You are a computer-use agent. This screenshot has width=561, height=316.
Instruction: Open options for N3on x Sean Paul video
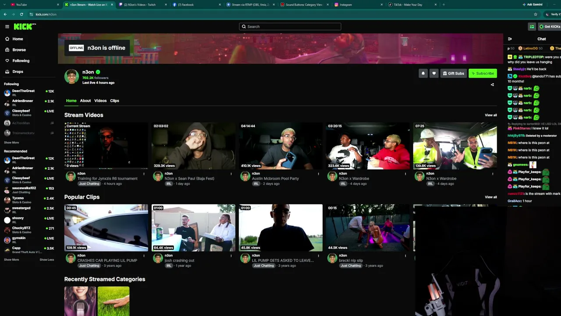tap(231, 174)
